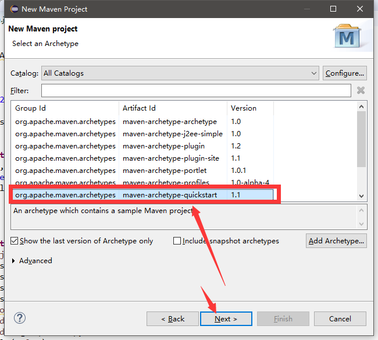Click archetype list scrollbar up arrow

(x=361, y=107)
